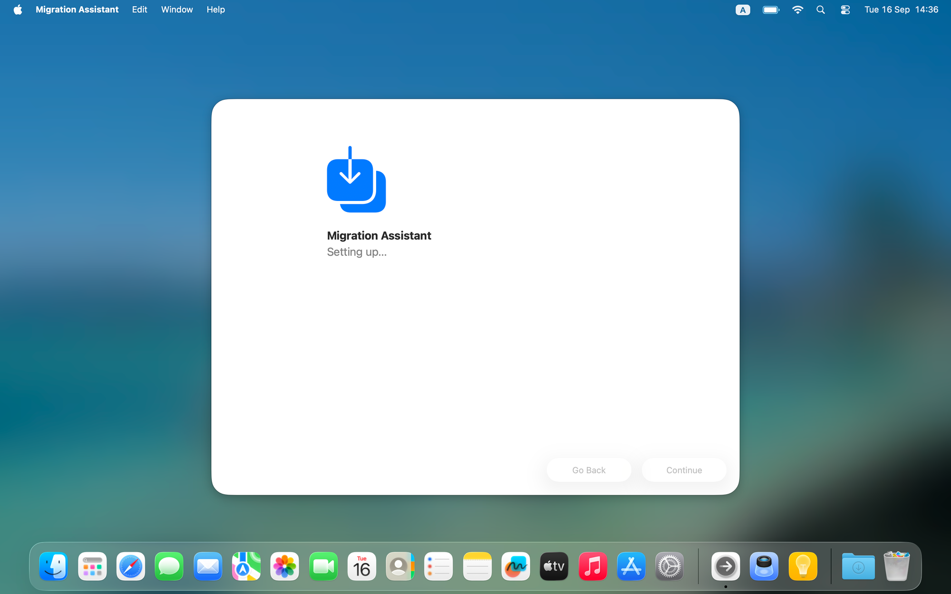Viewport: 951px width, 594px height.
Task: Open Spotlight search in the menu bar
Action: click(821, 10)
